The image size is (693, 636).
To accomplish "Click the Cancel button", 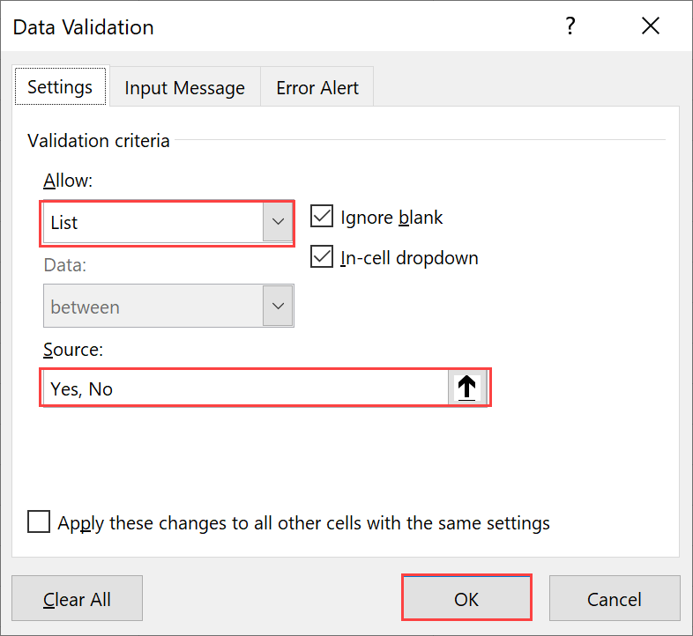I will [x=615, y=598].
